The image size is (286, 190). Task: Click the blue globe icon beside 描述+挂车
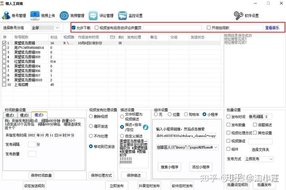(145, 127)
